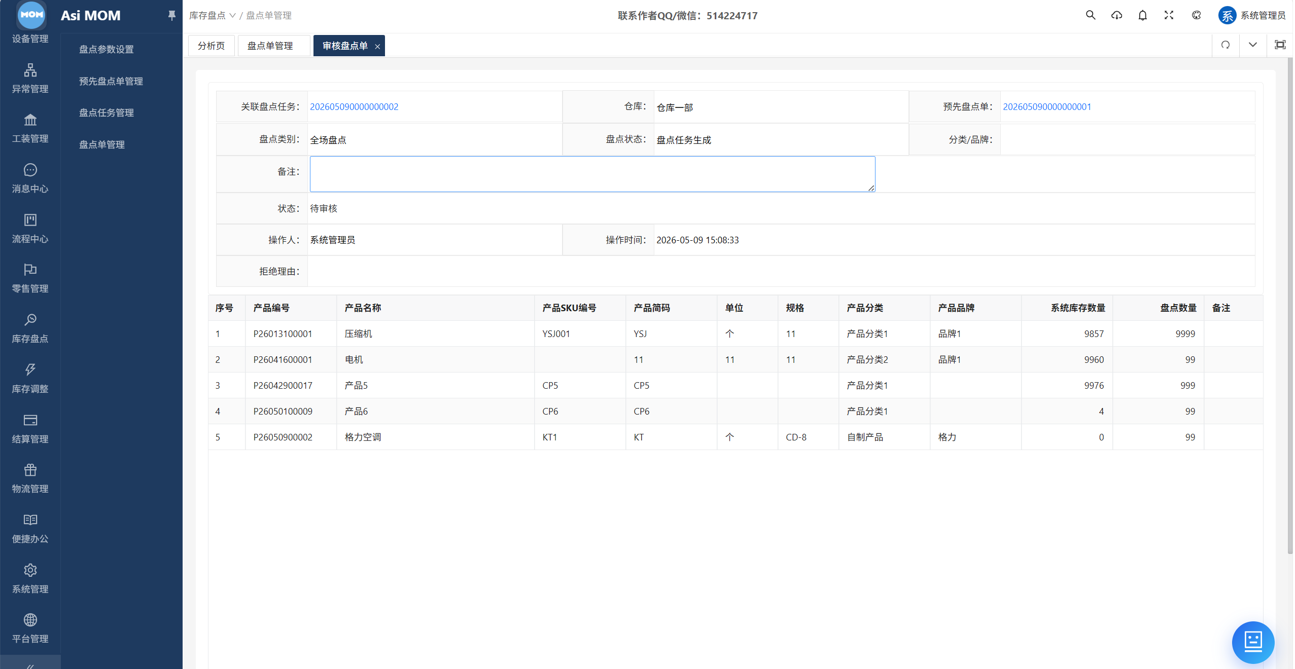Image resolution: width=1295 pixels, height=669 pixels.
Task: Click the 系统管理员 user avatar
Action: click(x=1227, y=16)
